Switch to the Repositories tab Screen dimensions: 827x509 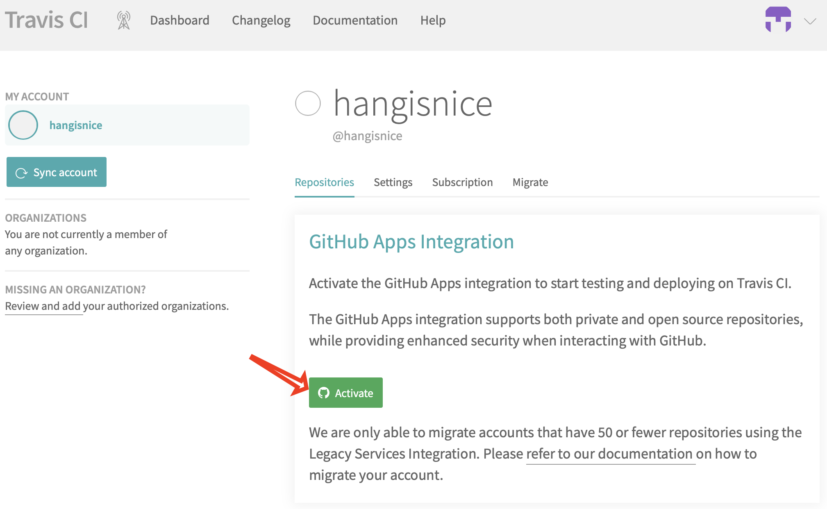click(x=324, y=182)
